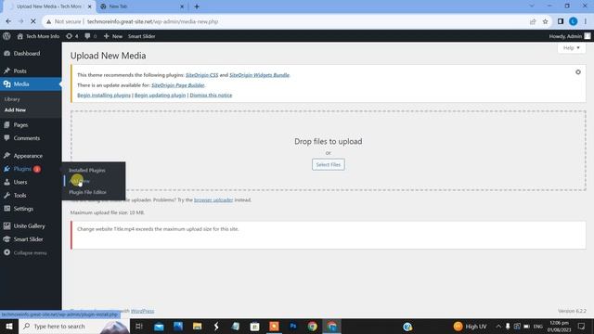
Task: Open tab search dropdown arrow
Action: [532, 6]
